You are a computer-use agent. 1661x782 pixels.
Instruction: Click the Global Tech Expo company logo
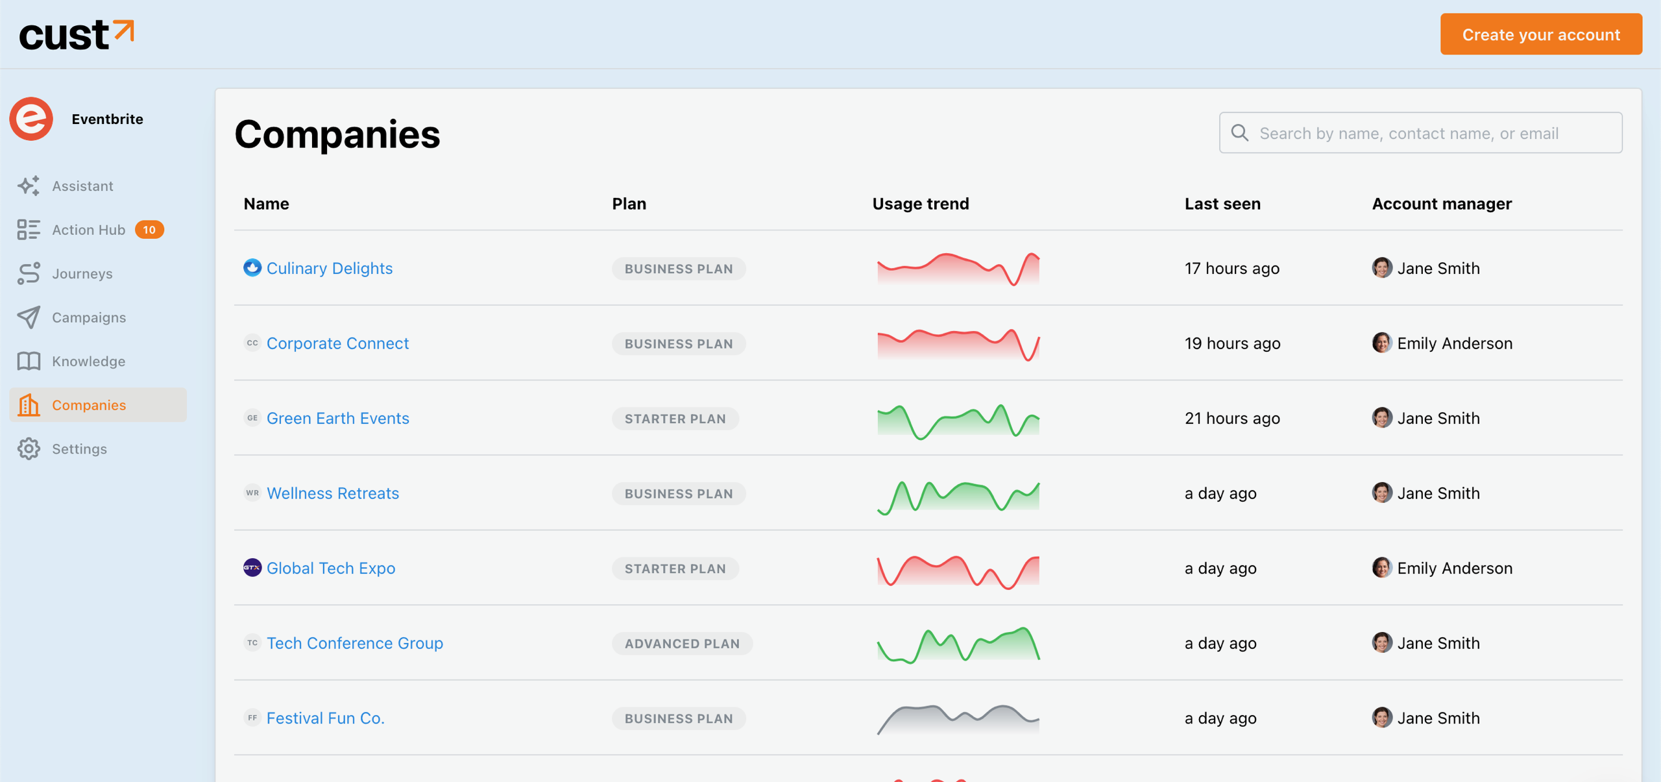pos(252,567)
